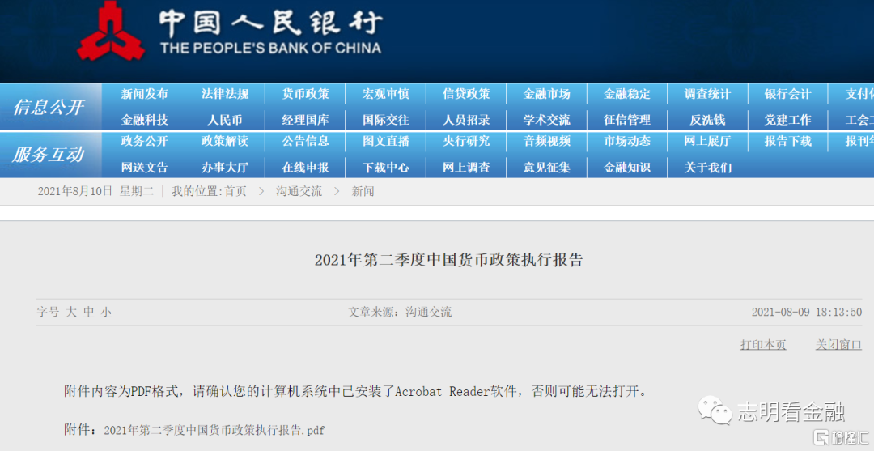Click the 信息公开 section tab
This screenshot has height=451, width=874.
pyautogui.click(x=49, y=107)
